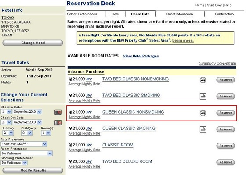Expand the Room Preference dropdown
The width and height of the screenshot is (246, 175).
coord(26,154)
